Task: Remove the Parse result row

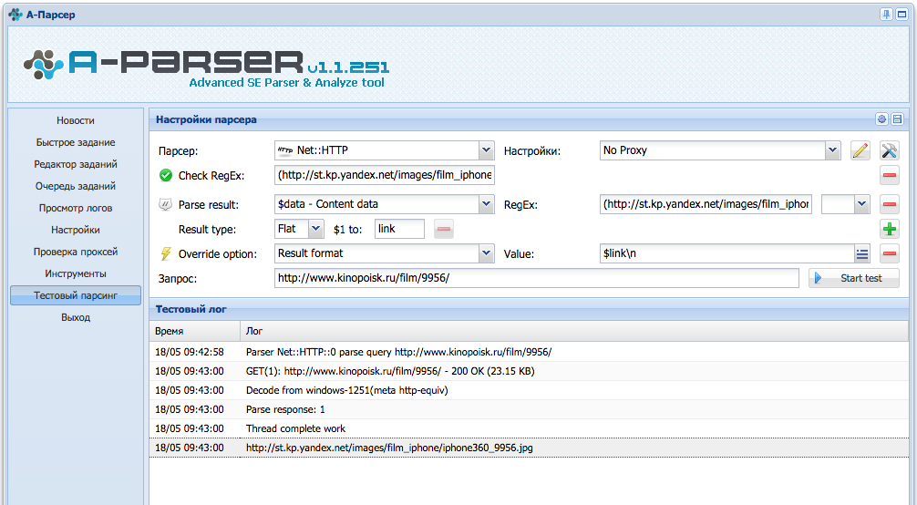Action: [x=890, y=204]
